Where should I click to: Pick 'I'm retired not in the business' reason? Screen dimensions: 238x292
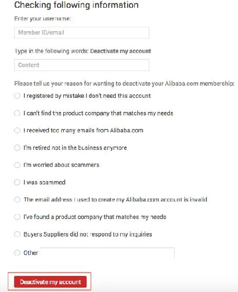tap(17, 147)
